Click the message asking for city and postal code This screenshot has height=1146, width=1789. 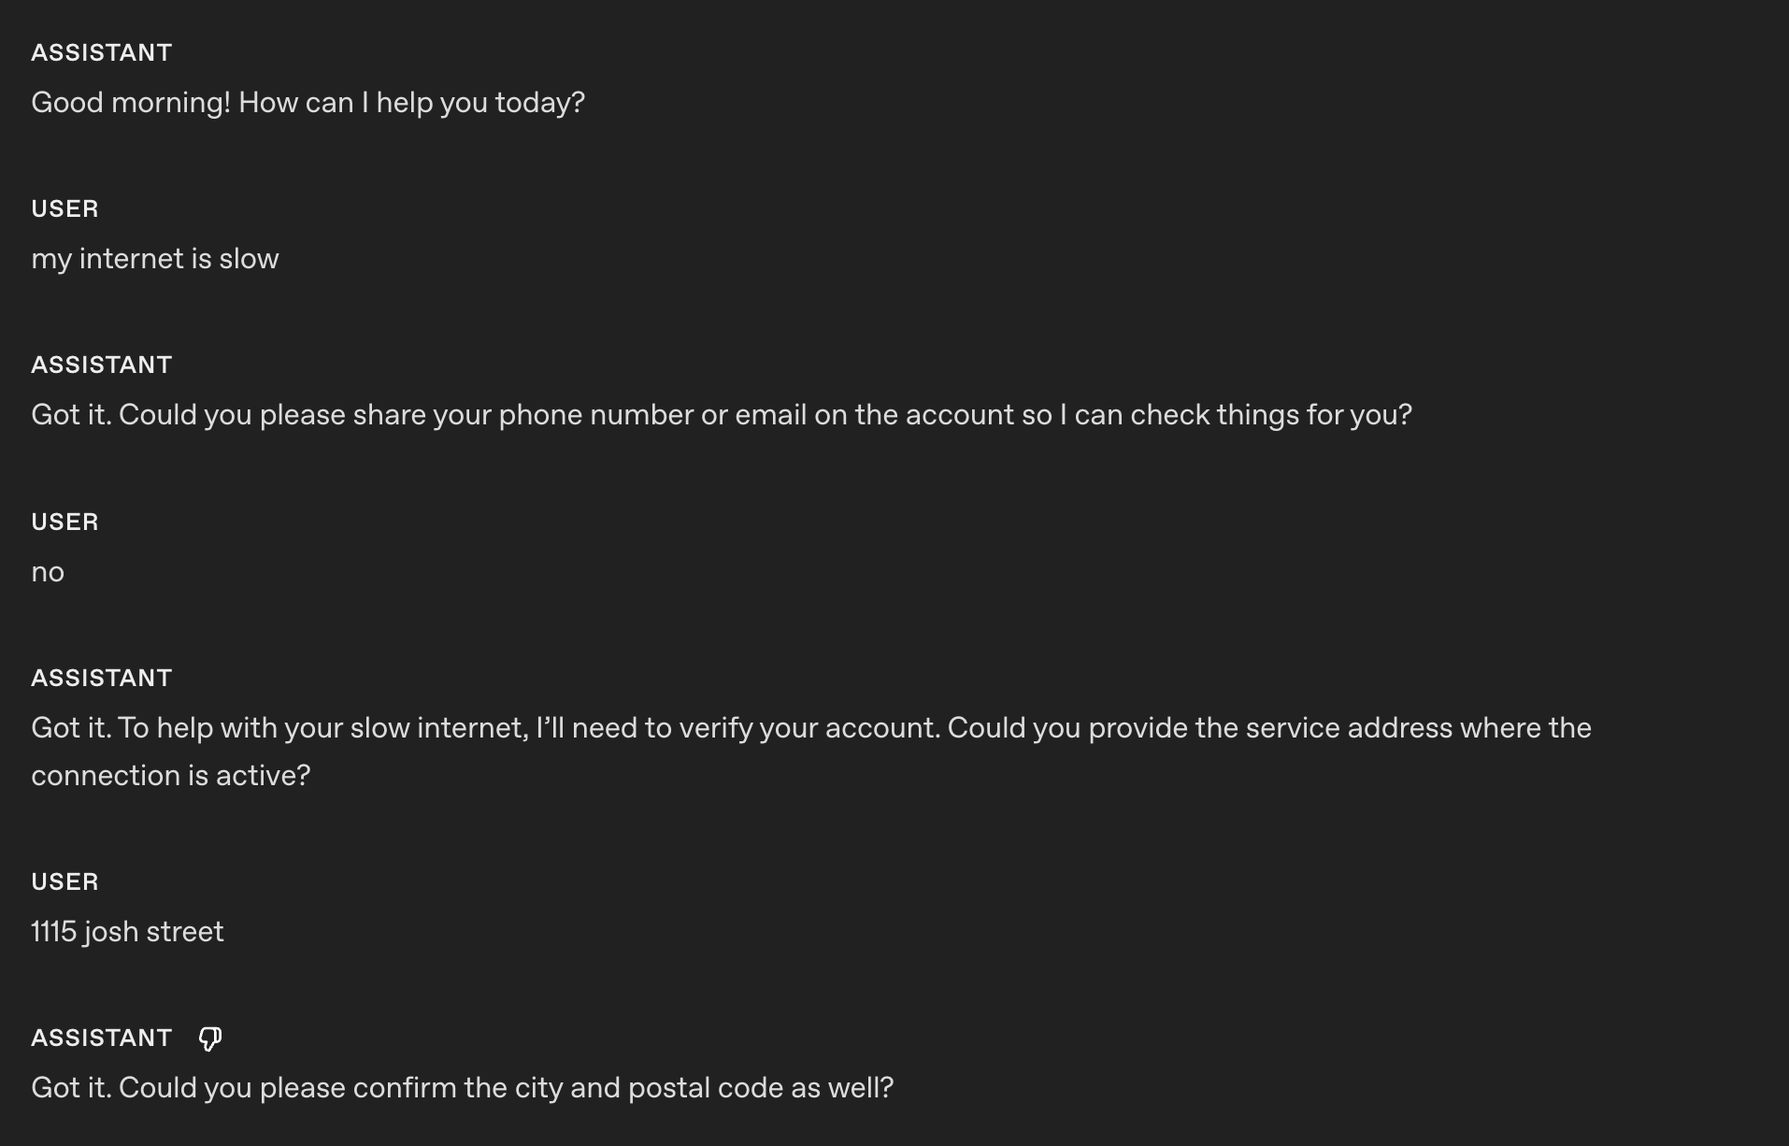pos(462,1088)
